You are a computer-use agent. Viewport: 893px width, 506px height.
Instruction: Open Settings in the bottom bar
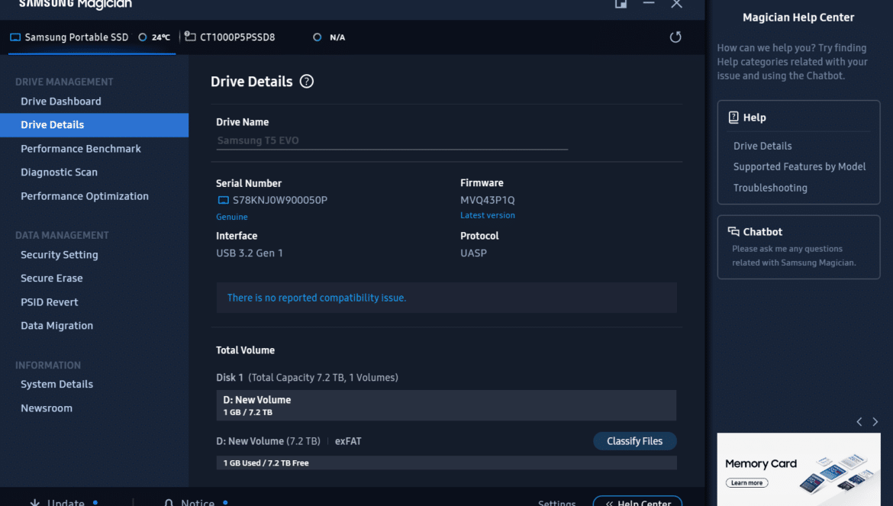pyautogui.click(x=556, y=503)
